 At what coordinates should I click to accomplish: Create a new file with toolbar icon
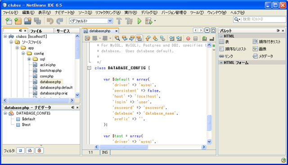pyautogui.click(x=9, y=21)
